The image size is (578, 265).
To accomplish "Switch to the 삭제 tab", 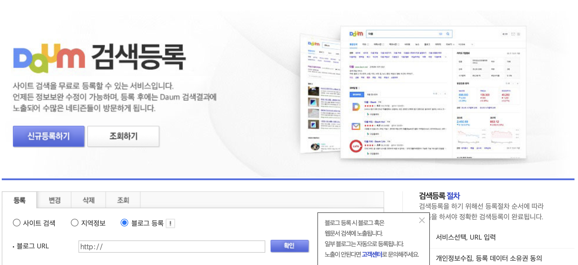I will click(89, 200).
